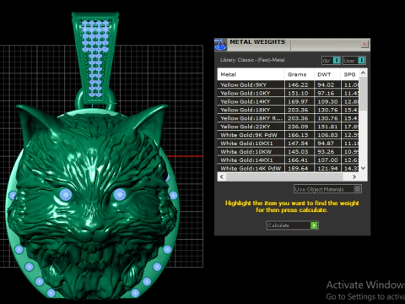Click the 166.15 grams value
405x304 pixels.
[298, 135]
